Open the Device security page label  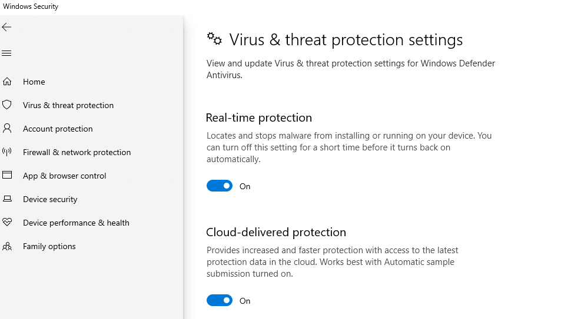(50, 199)
